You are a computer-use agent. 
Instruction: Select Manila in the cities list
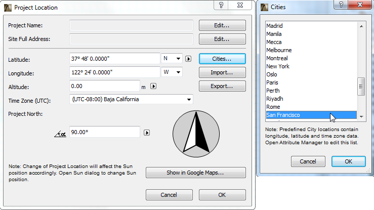click(311, 34)
